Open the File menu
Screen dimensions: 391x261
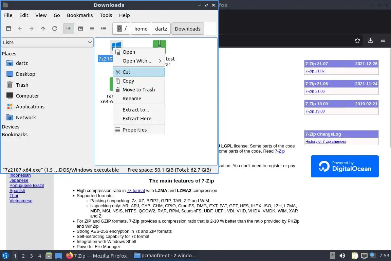coord(8,15)
